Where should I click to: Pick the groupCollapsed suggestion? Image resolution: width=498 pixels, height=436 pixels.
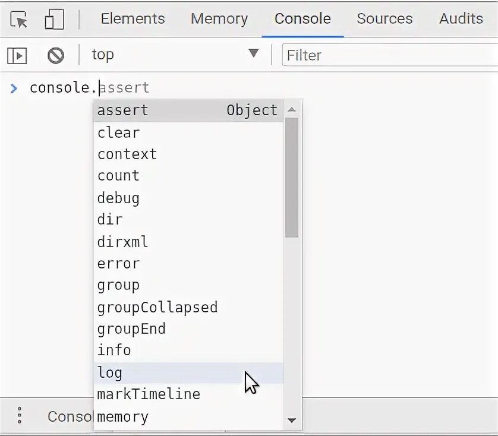tap(157, 307)
